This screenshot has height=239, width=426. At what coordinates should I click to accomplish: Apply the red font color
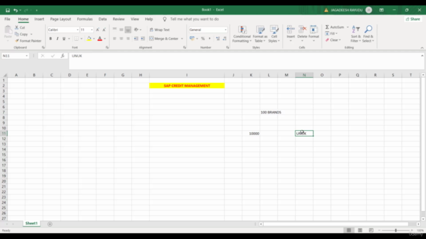click(x=100, y=39)
